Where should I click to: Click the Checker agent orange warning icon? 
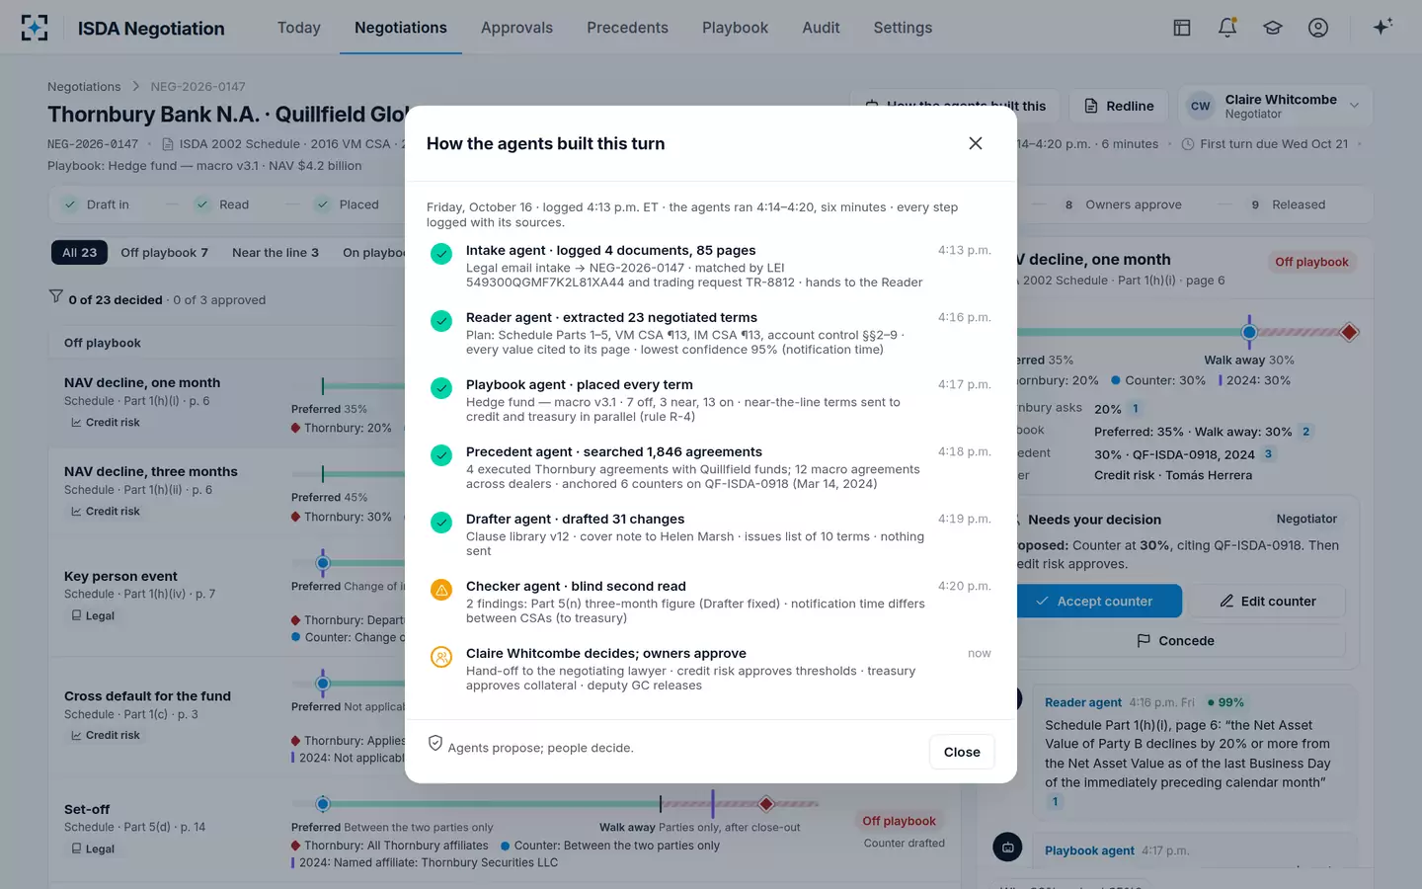[441, 590]
